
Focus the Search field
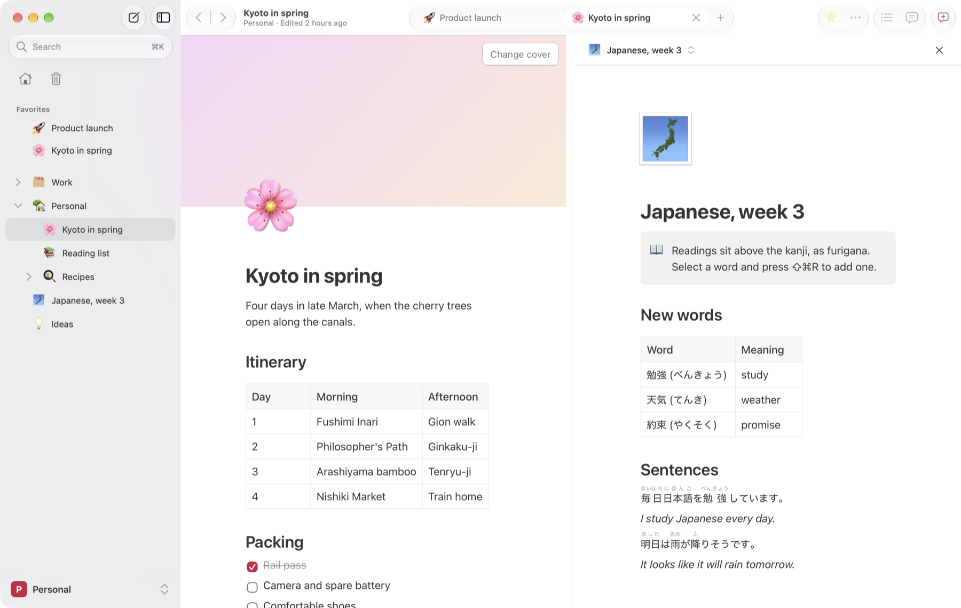click(90, 47)
